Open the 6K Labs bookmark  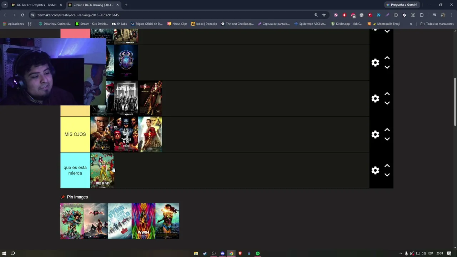(119, 24)
